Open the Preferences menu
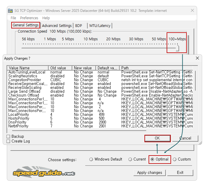This screenshot has width=206, height=189. tap(29, 18)
